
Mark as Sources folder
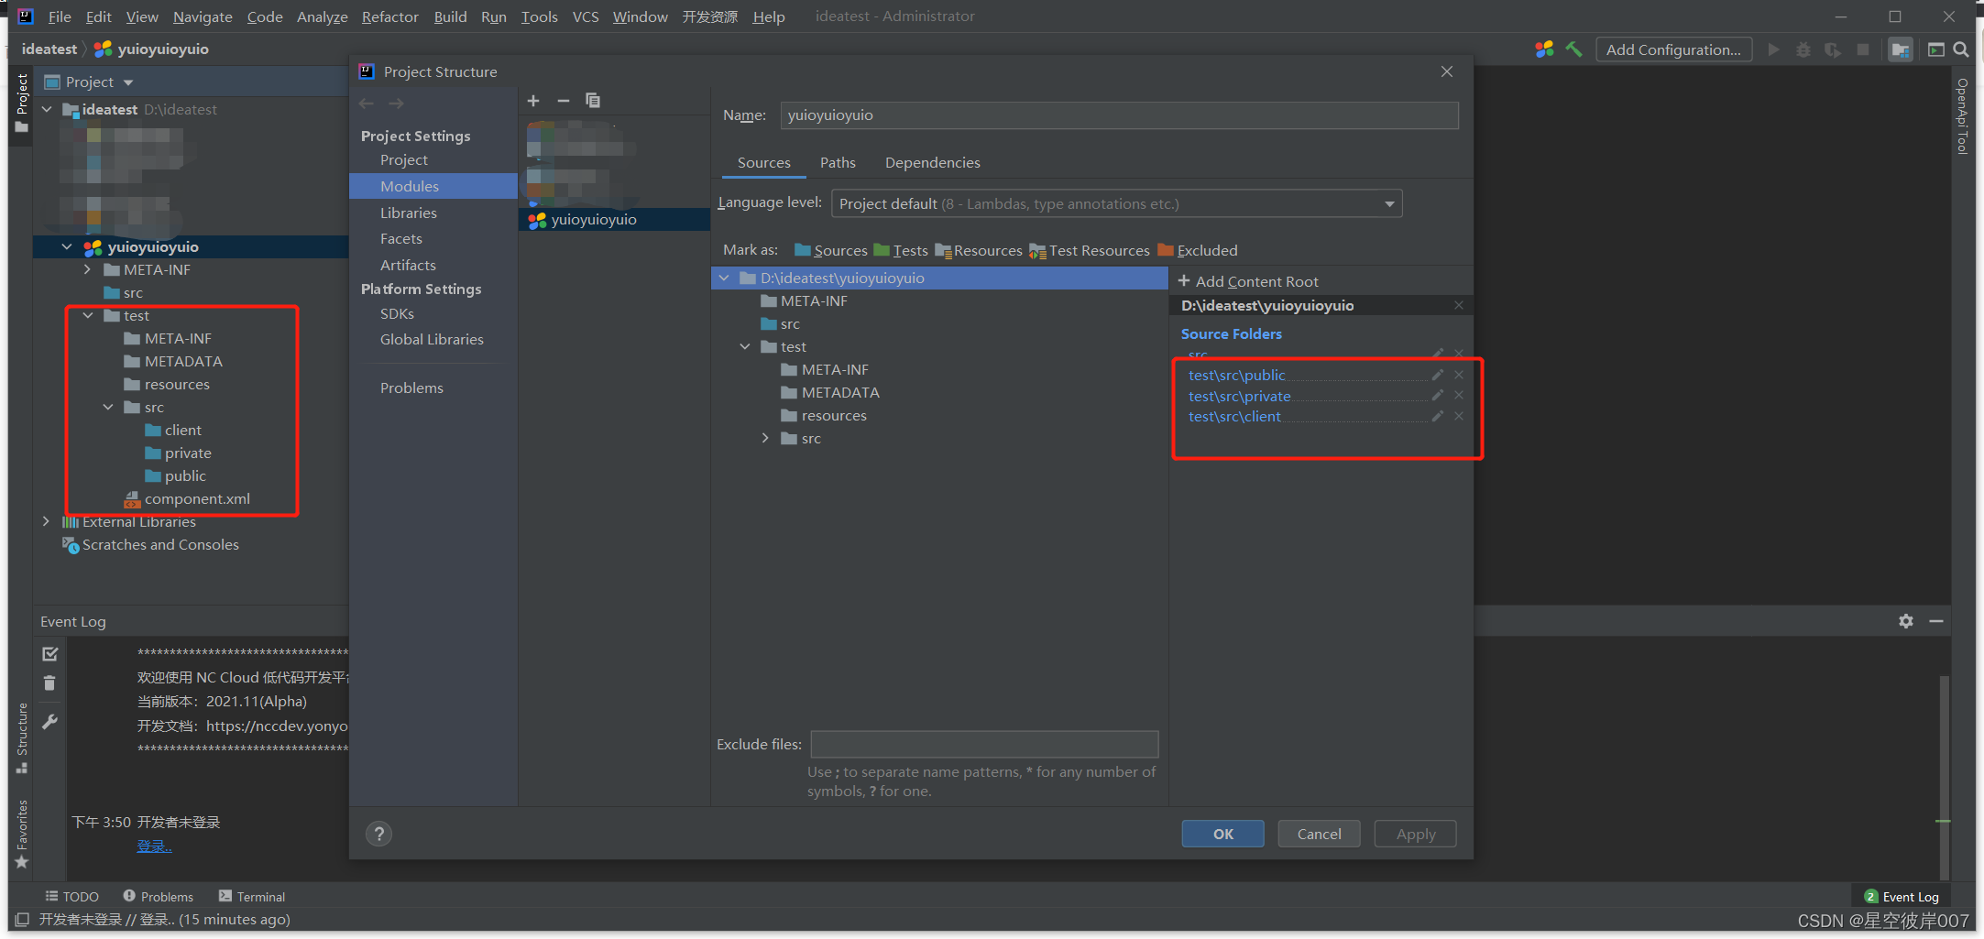pos(831,250)
